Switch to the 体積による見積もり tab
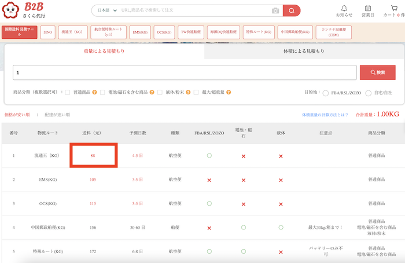Viewport: 405px width, 263px height. click(x=303, y=52)
